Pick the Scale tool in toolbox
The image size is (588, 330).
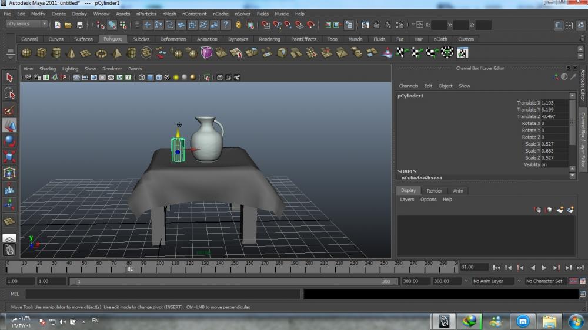tap(9, 157)
